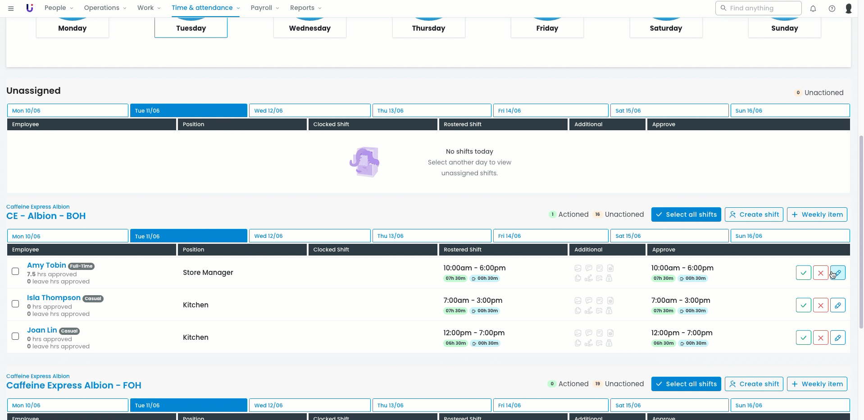
Task: Click the page vertical scrollbar
Action: (x=861, y=225)
